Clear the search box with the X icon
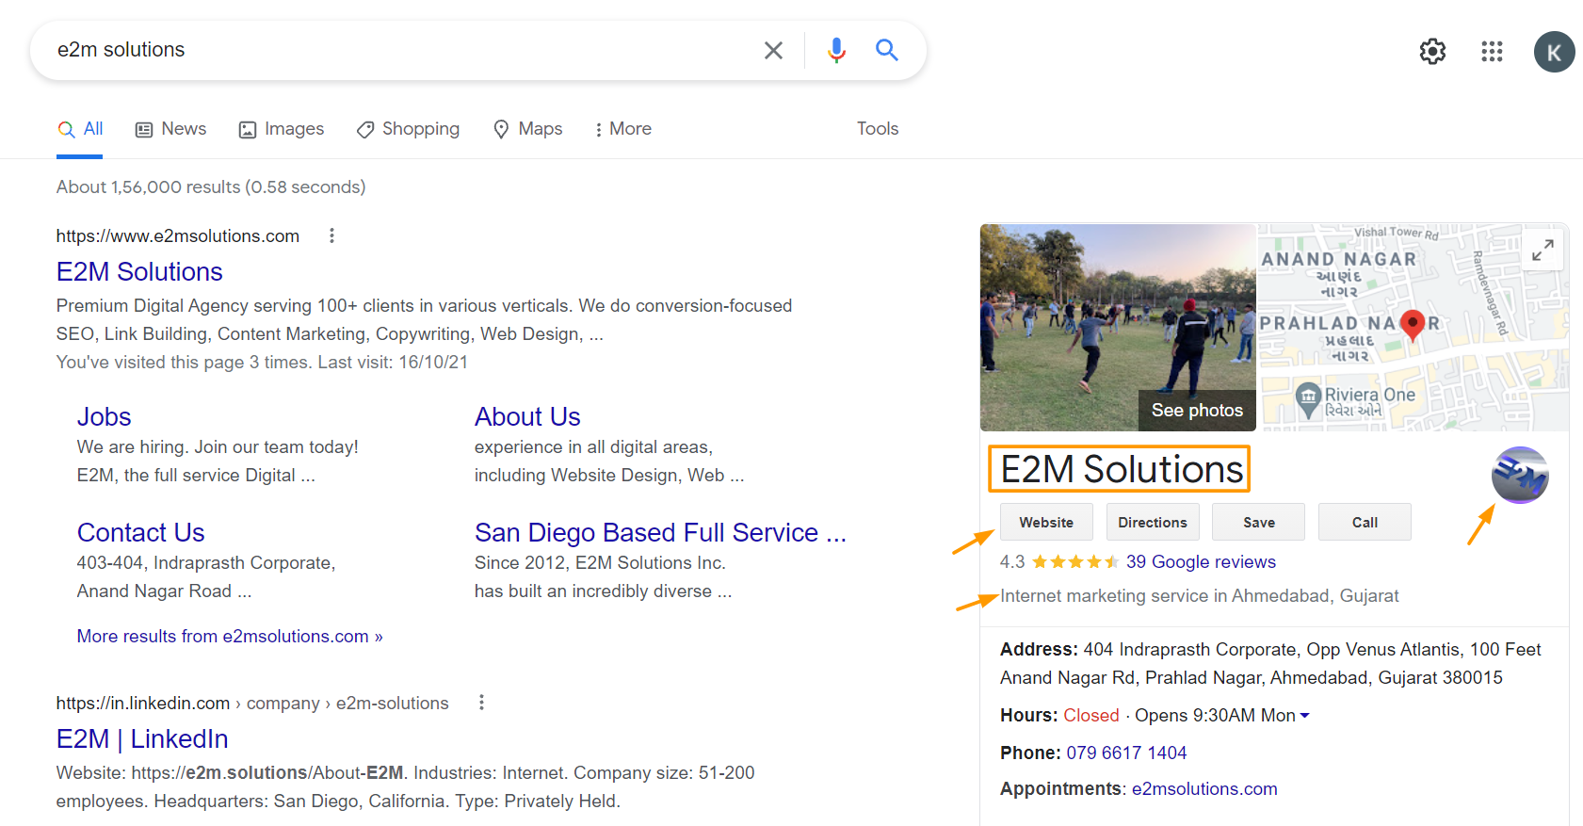 click(x=773, y=50)
